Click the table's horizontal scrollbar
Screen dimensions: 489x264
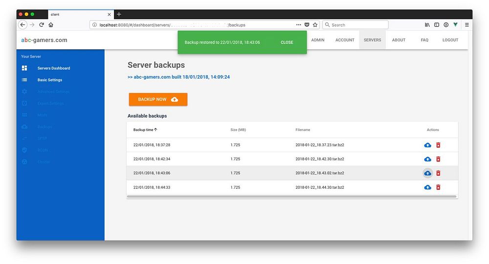tap(292, 197)
